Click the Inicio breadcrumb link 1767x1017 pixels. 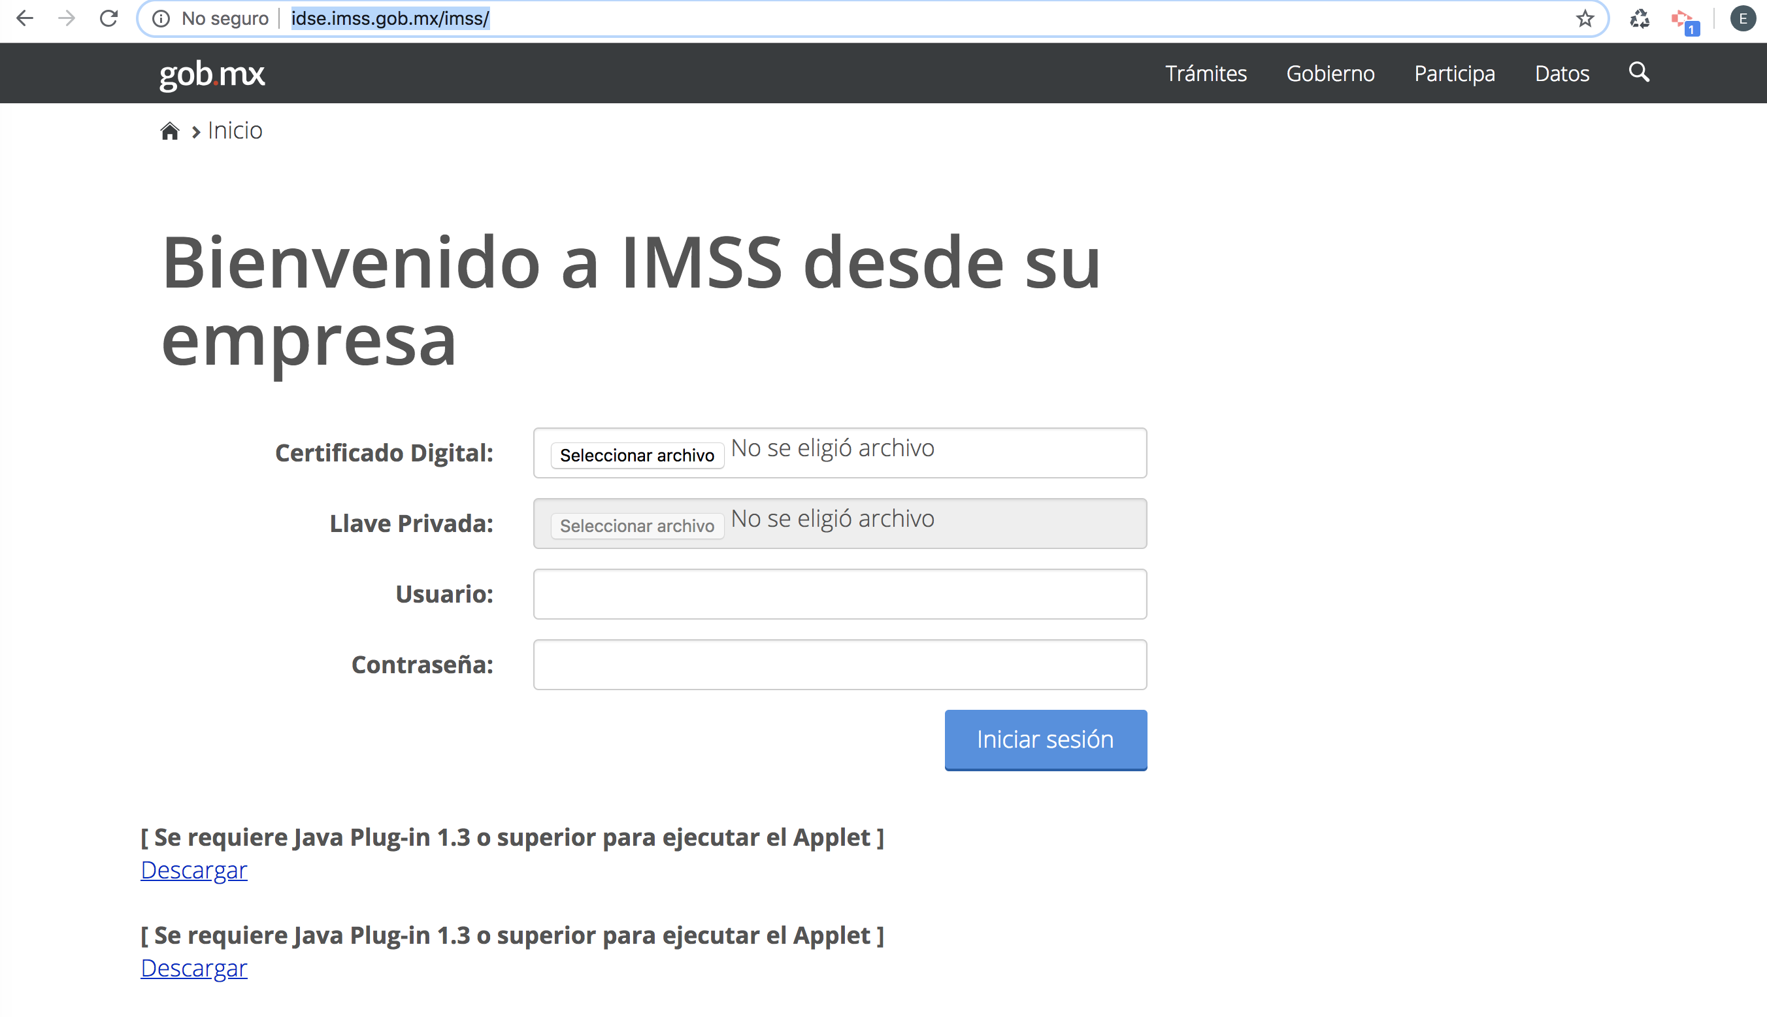click(235, 131)
